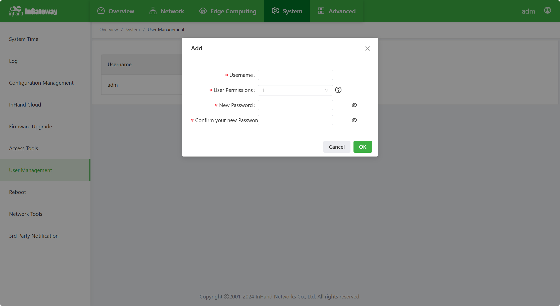Image resolution: width=560 pixels, height=306 pixels.
Task: Focus the Username input field
Action: click(295, 75)
